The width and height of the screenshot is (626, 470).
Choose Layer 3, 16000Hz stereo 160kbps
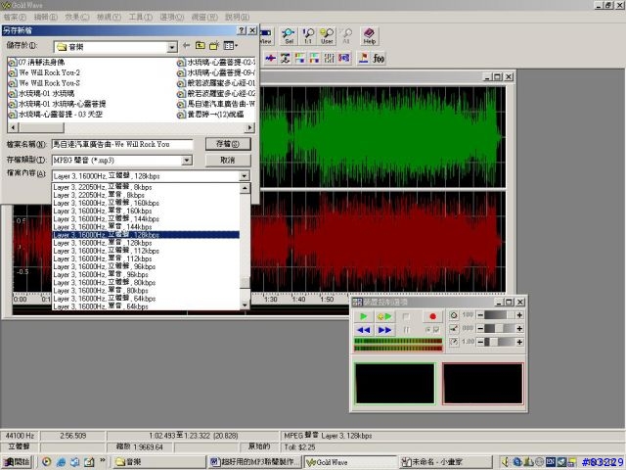[146, 203]
